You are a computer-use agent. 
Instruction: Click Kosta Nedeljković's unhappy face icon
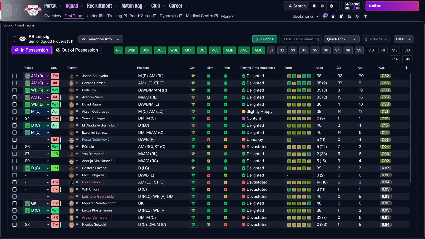243,140
